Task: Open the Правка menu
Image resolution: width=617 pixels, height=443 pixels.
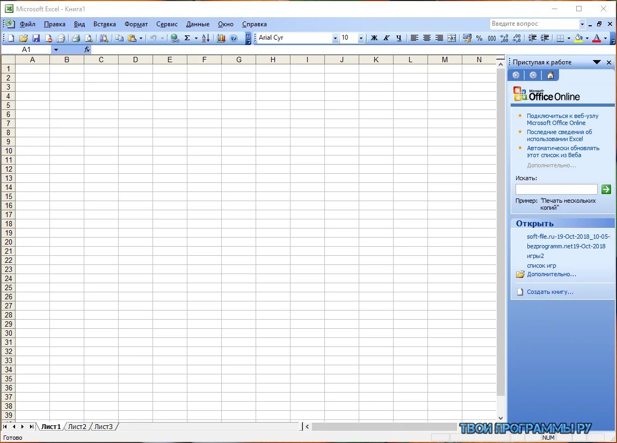Action: pyautogui.click(x=55, y=24)
